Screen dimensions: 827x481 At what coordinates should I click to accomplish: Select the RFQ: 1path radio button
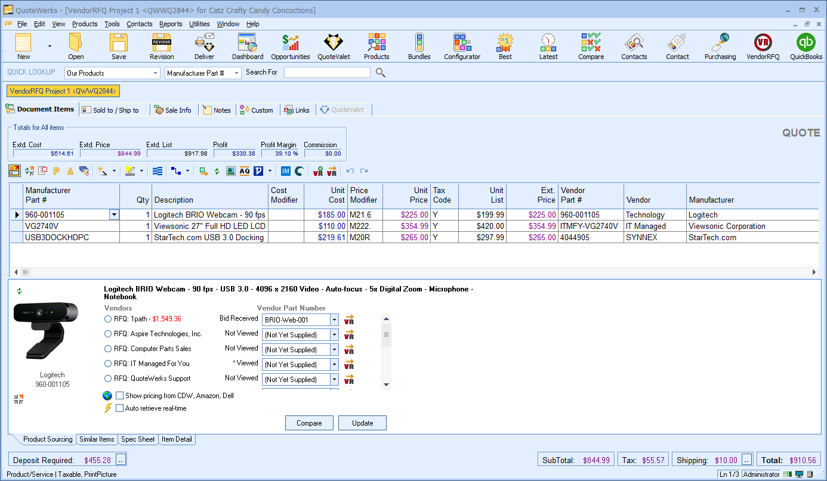click(108, 319)
